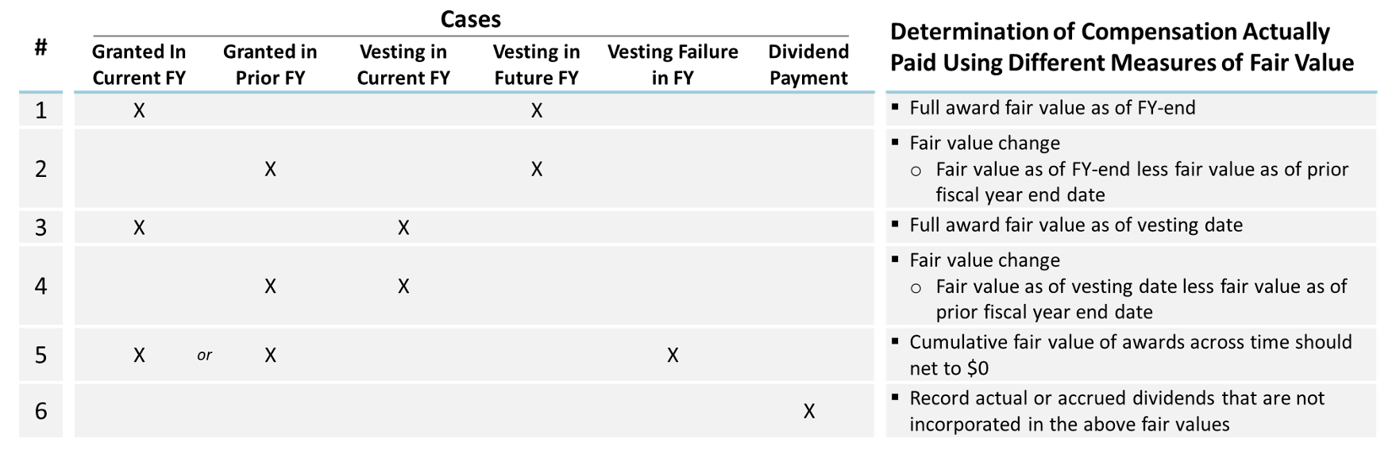The height and width of the screenshot is (454, 1396).
Task: Click row 1's X under Granted In Current FY
Action: tap(139, 110)
